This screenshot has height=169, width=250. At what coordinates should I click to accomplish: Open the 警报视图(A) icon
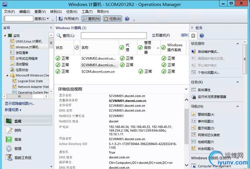(x=194, y=114)
